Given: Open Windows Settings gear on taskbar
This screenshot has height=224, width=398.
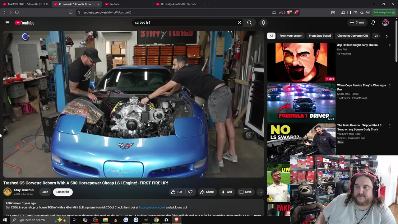Looking at the screenshot, I should click(x=166, y=220).
